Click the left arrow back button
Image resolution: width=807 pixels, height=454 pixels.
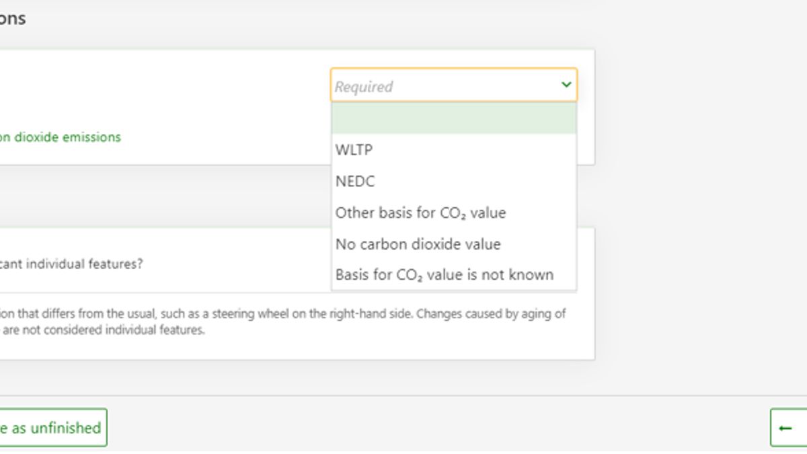pos(785,428)
